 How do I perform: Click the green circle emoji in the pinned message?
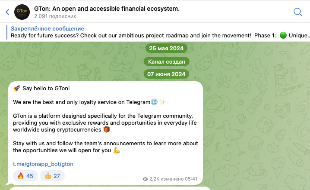283,35
